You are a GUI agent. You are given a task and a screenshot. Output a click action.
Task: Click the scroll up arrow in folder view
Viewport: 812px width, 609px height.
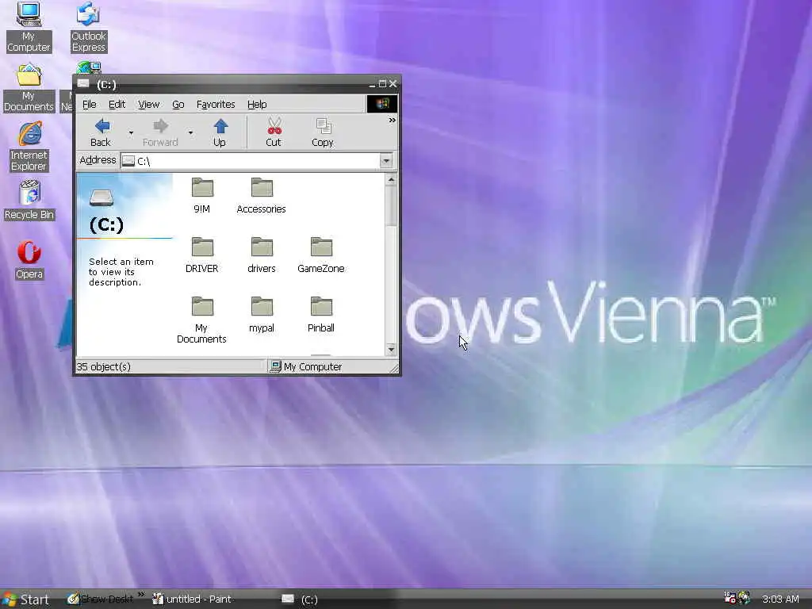coord(391,180)
